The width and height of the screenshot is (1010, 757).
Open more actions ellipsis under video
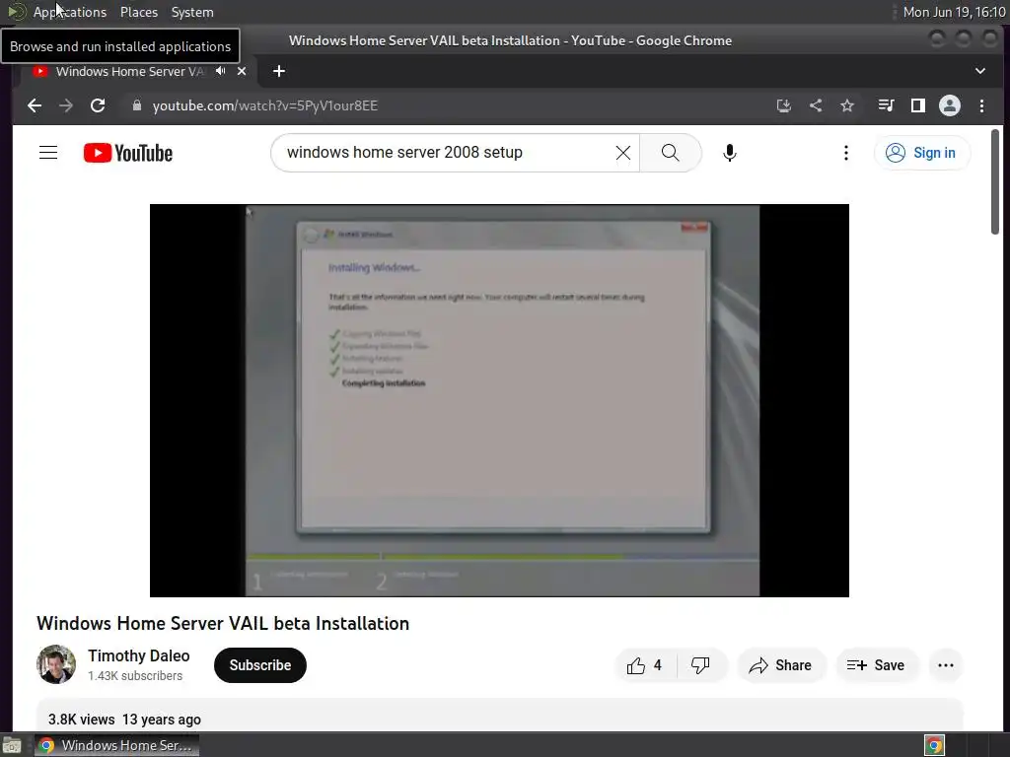click(x=946, y=665)
